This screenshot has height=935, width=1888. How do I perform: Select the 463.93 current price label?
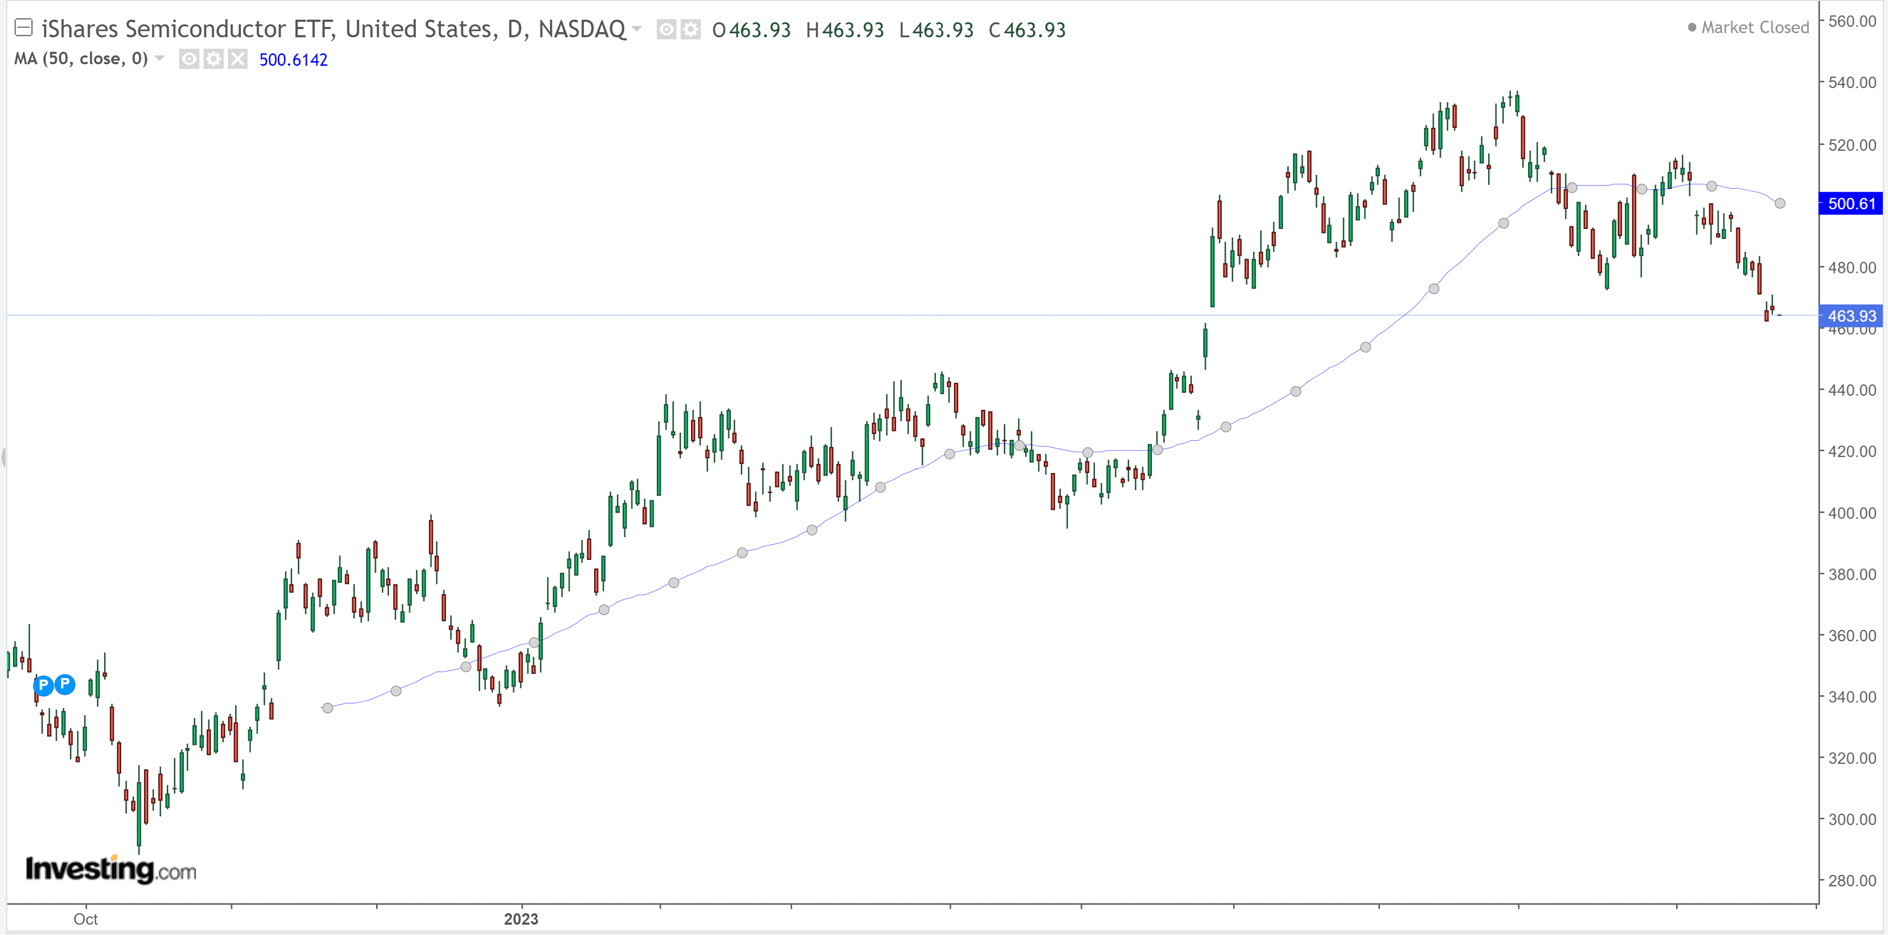coord(1851,316)
